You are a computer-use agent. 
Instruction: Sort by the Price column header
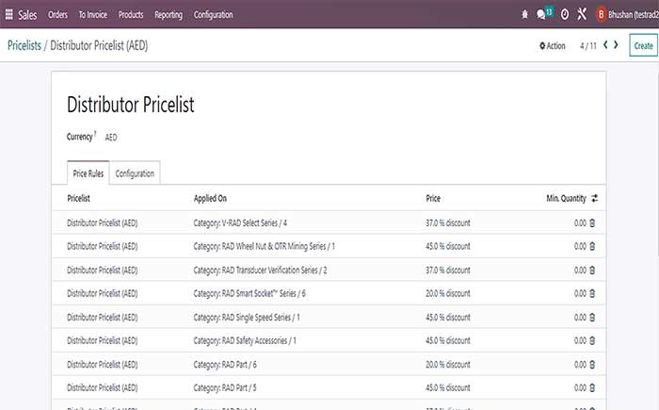click(433, 198)
